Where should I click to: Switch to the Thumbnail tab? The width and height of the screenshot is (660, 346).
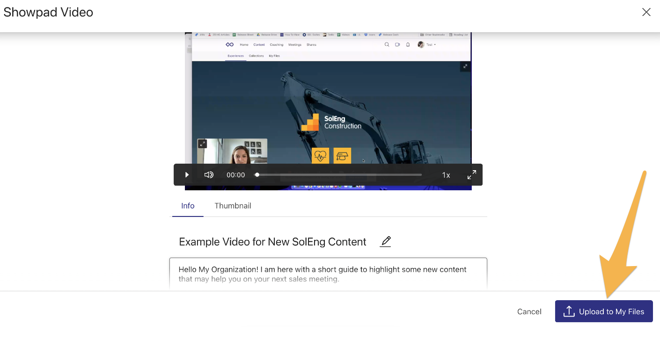point(233,206)
